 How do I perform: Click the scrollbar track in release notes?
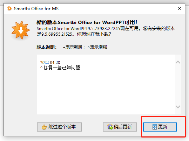tap(178, 84)
